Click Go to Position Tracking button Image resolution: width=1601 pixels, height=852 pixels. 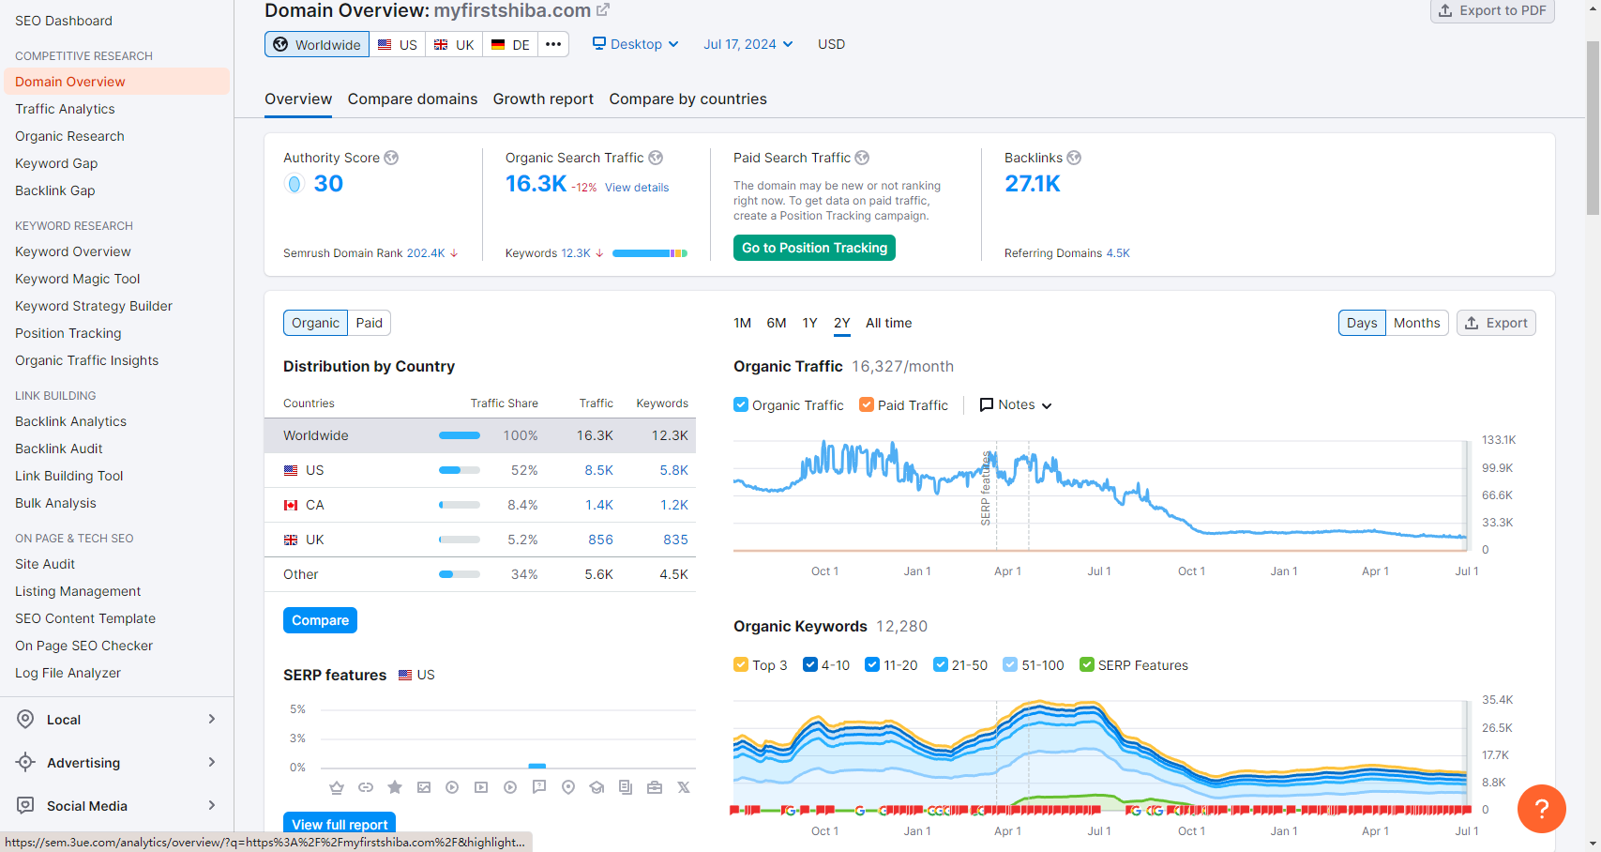coord(814,248)
